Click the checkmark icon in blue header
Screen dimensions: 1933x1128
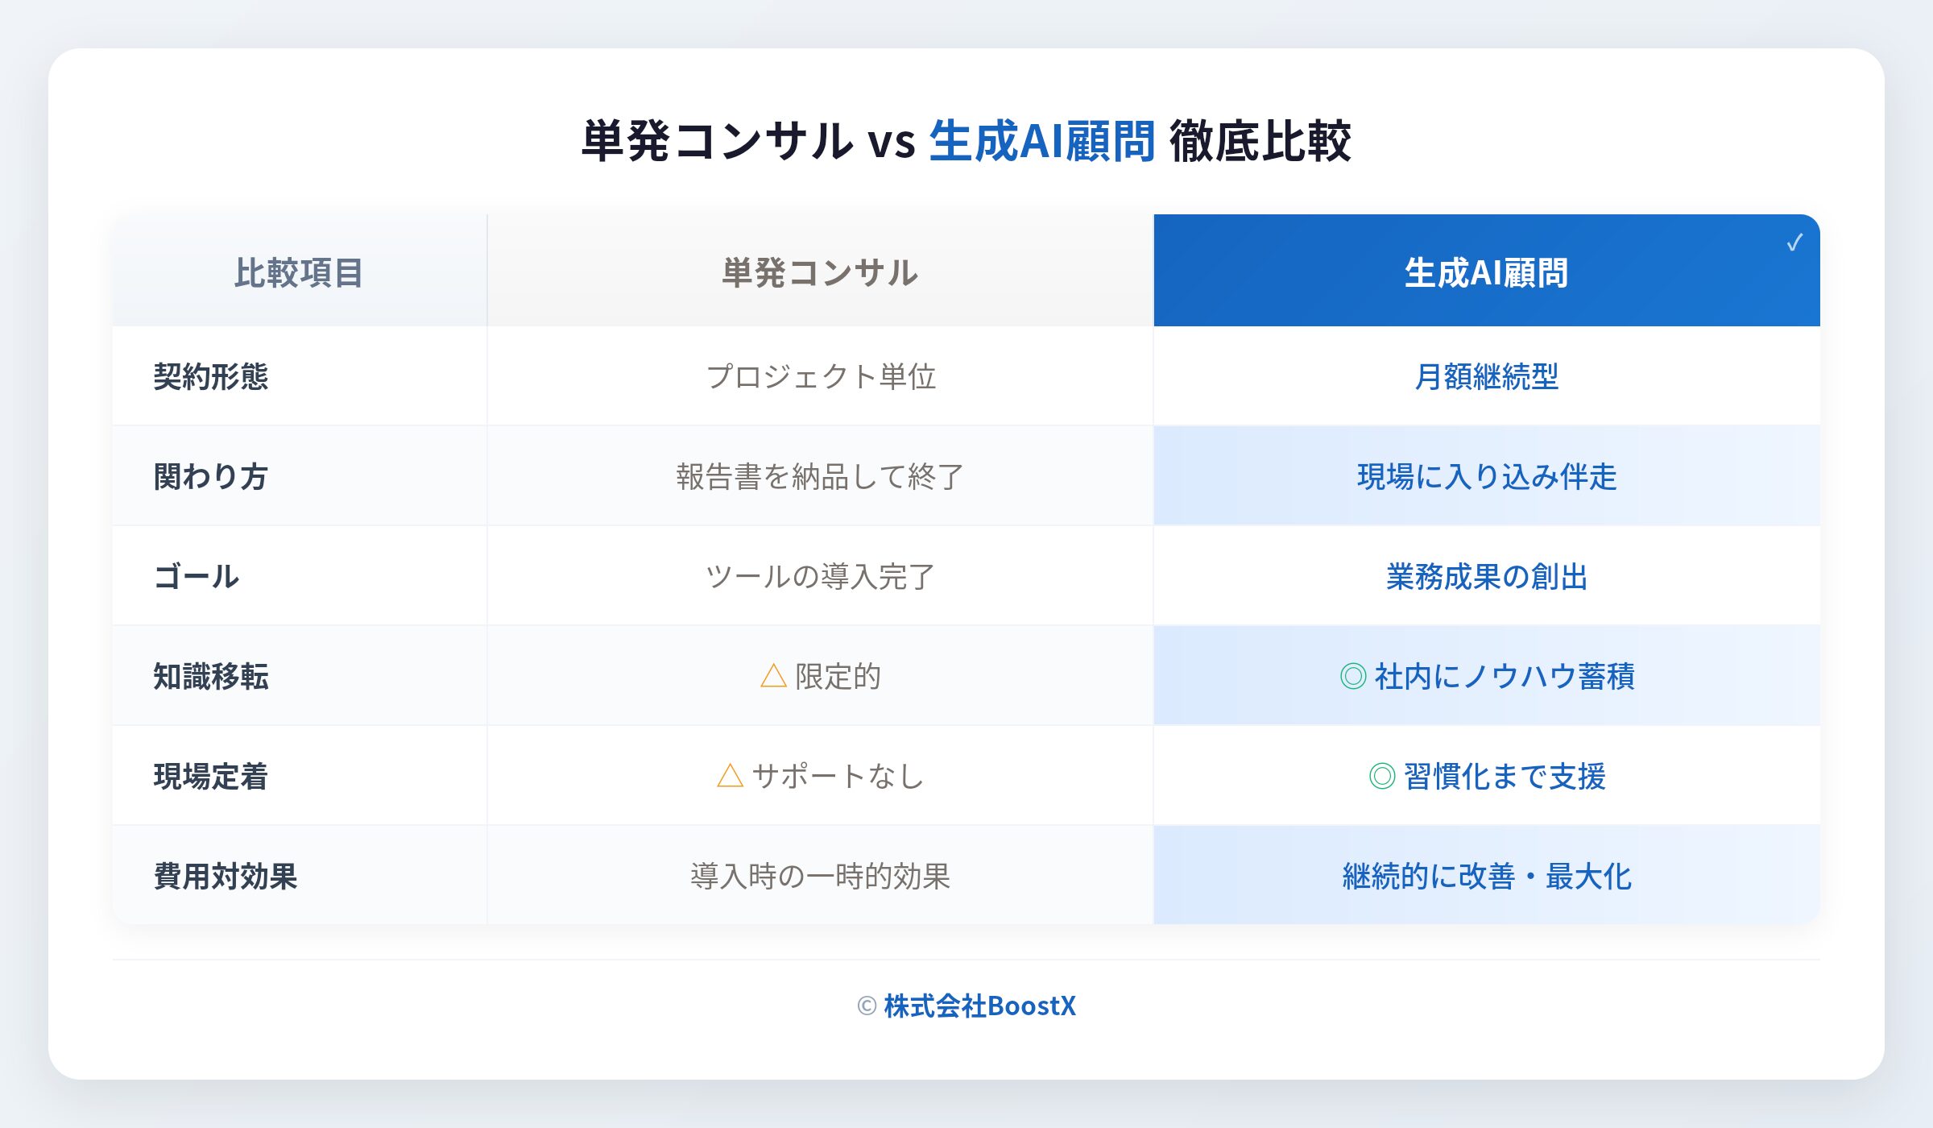(1794, 243)
